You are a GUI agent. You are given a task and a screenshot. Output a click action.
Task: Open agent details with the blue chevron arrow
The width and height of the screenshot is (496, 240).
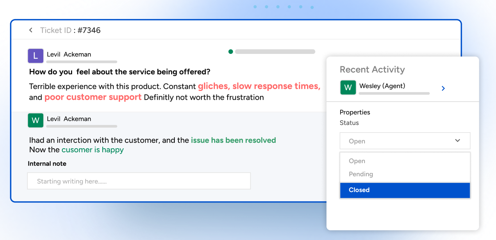pos(443,88)
